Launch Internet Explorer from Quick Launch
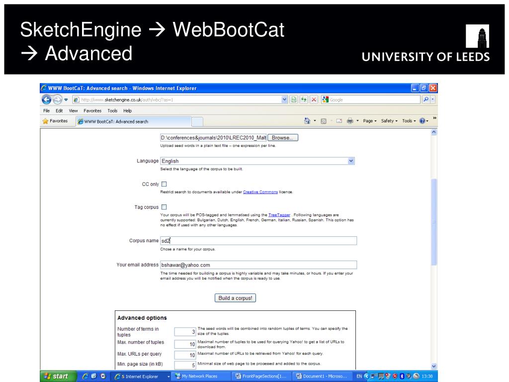The height and width of the screenshot is (382, 509). pos(85,376)
